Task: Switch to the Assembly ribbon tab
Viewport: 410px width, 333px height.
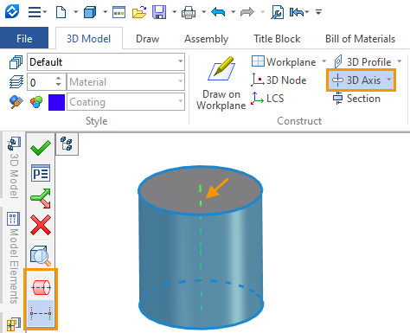Action: coord(206,39)
